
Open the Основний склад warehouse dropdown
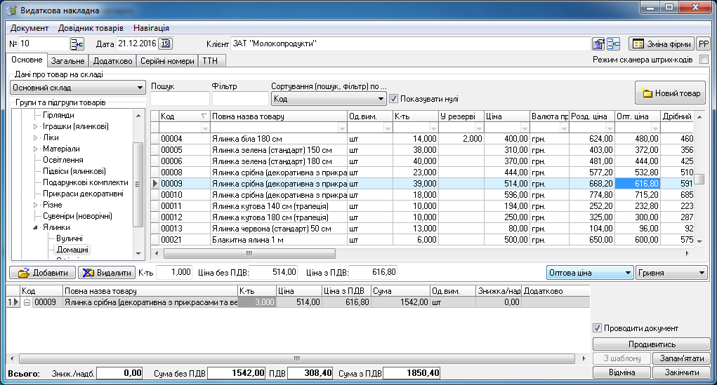tap(77, 88)
